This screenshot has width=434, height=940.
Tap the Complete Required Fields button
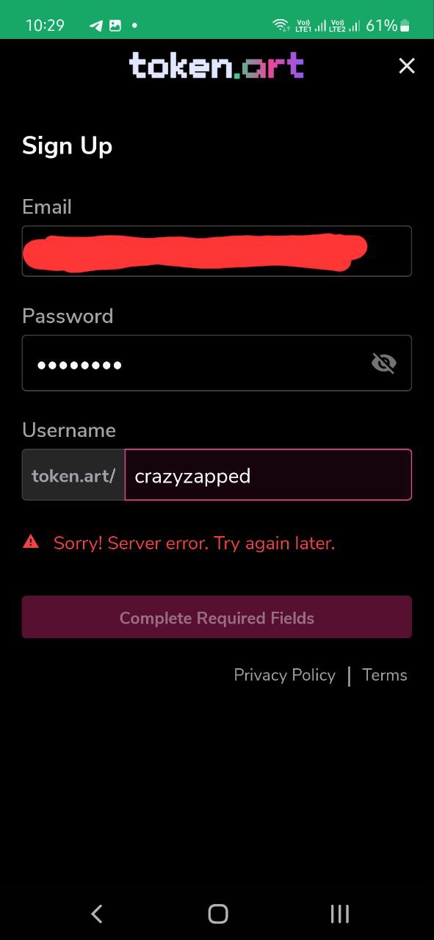[x=217, y=617]
